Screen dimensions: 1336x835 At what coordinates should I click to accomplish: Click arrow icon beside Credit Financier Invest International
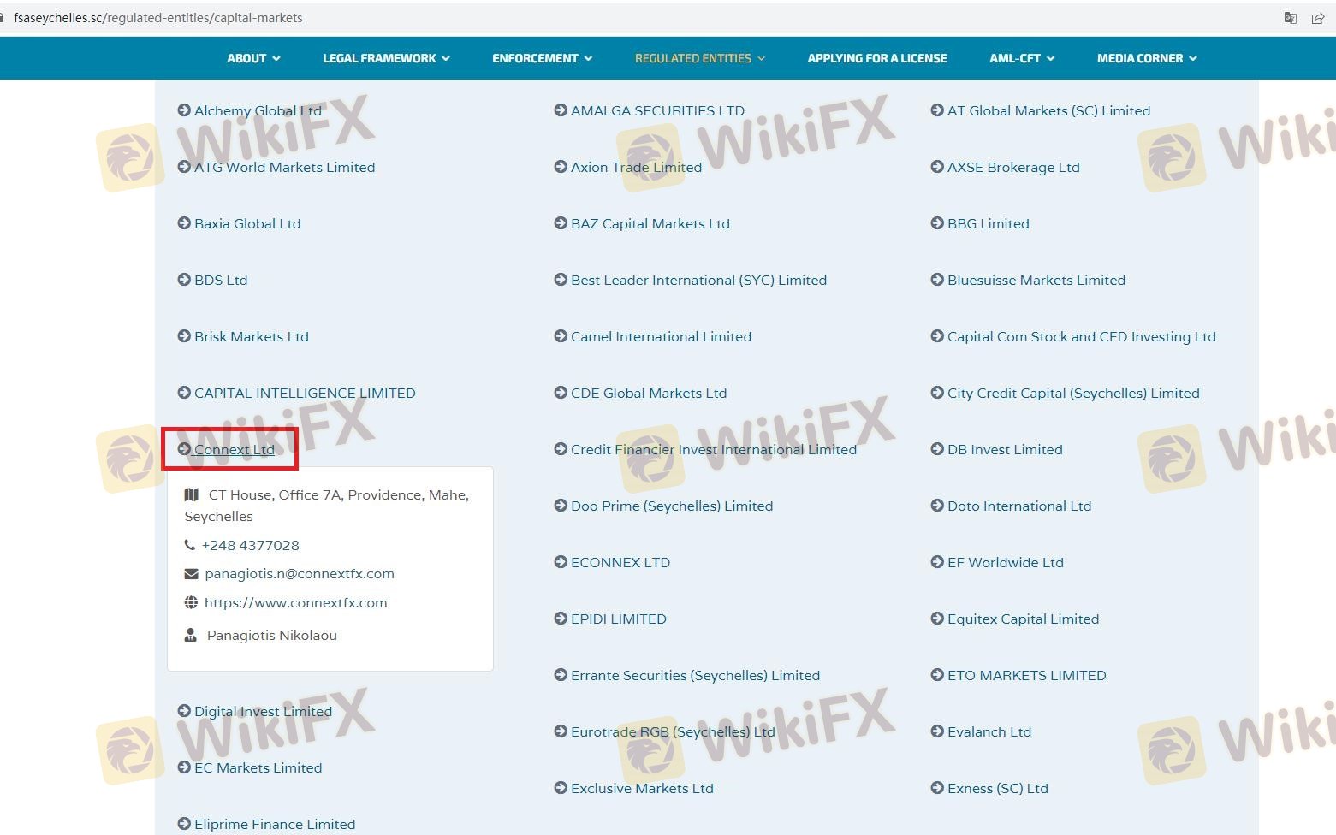click(x=561, y=449)
